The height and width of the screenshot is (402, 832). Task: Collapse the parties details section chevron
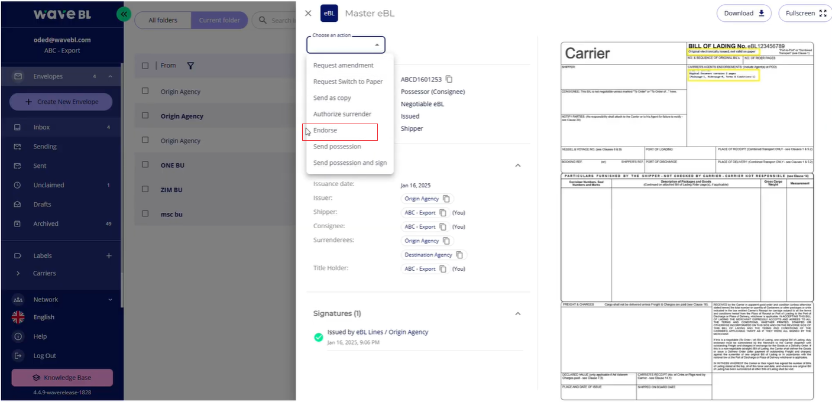(517, 166)
